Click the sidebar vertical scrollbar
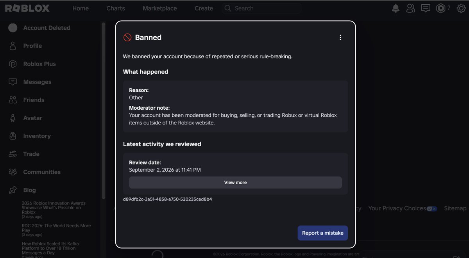Screen dimensions: 469x258 pyautogui.click(x=104, y=111)
